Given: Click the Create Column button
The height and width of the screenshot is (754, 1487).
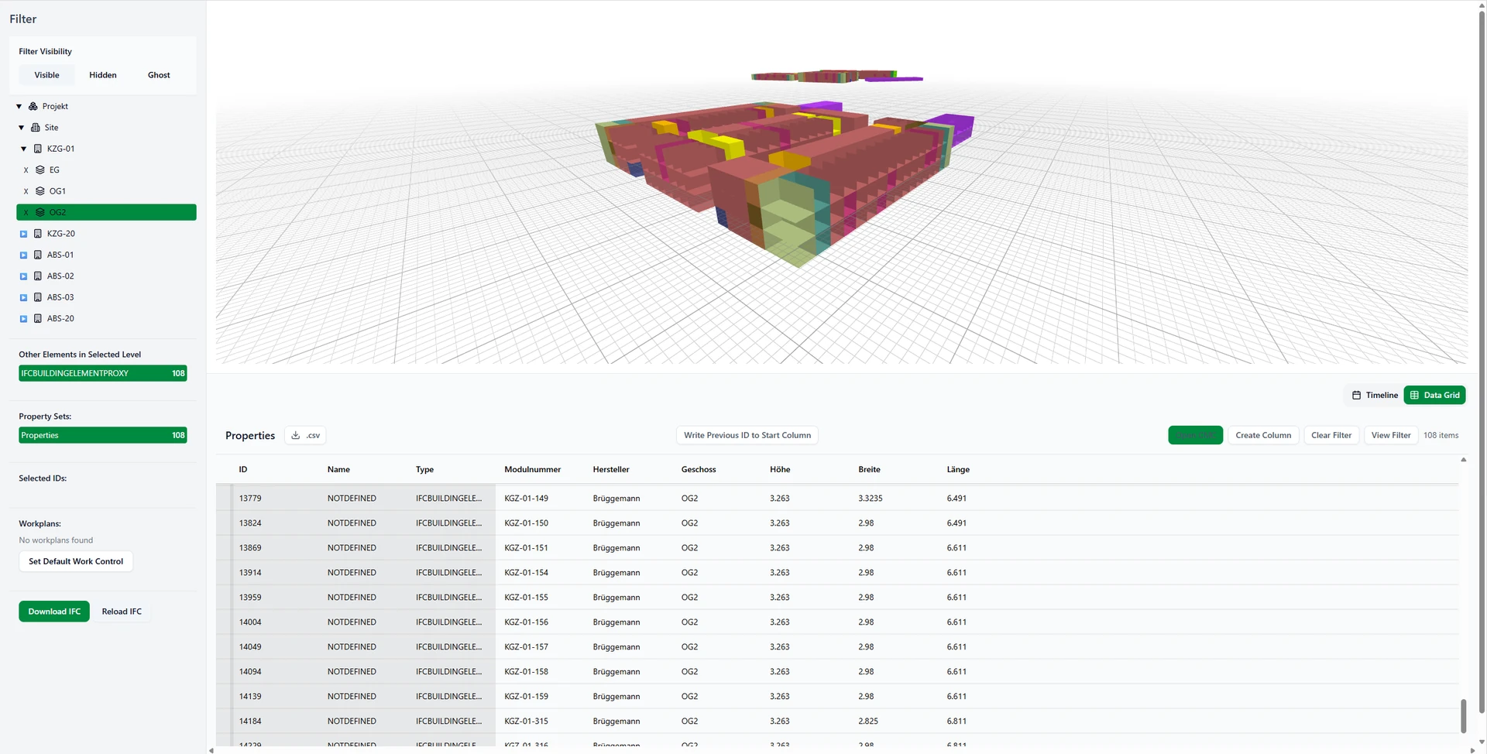Looking at the screenshot, I should coord(1263,435).
